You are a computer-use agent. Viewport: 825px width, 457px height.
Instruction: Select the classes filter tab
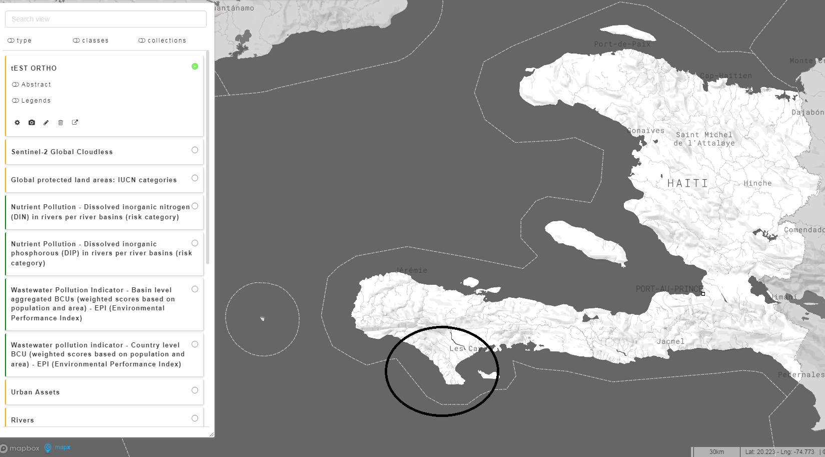pyautogui.click(x=91, y=41)
